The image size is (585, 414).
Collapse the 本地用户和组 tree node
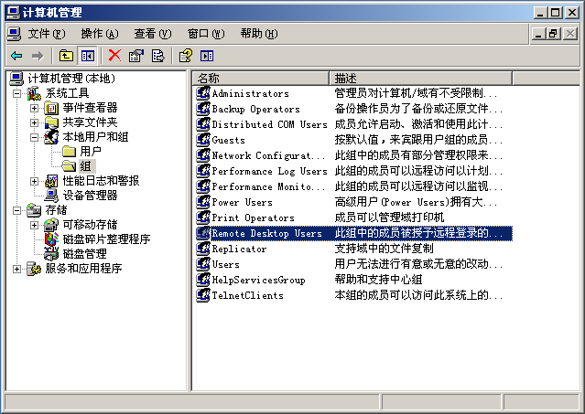point(34,137)
